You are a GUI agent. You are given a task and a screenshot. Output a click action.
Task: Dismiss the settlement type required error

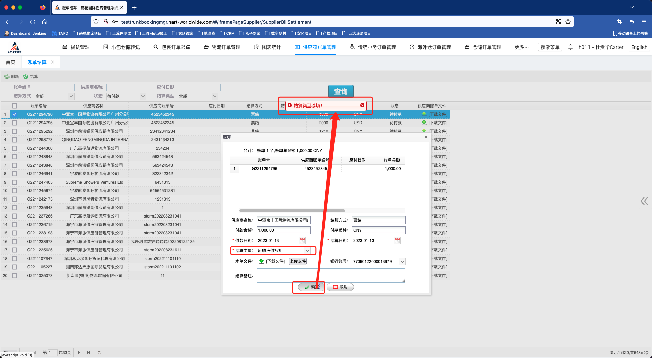coord(362,105)
